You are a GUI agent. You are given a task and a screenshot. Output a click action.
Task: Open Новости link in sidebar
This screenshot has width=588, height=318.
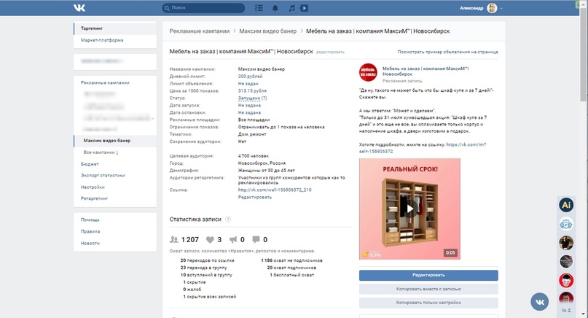tap(90, 244)
